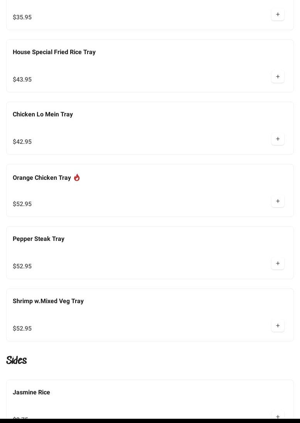Add Orange Chicken Tray using plus button
The width and height of the screenshot is (300, 423).
(278, 201)
